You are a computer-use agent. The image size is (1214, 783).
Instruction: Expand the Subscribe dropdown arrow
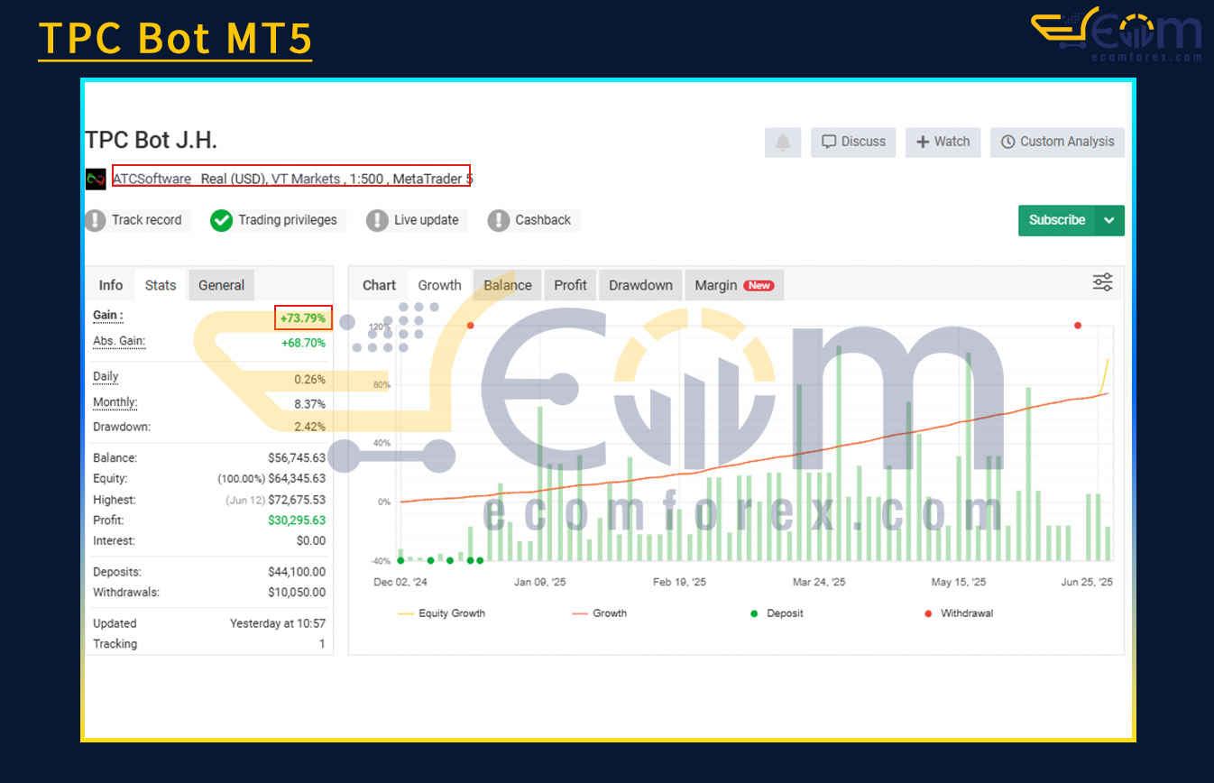click(1110, 220)
